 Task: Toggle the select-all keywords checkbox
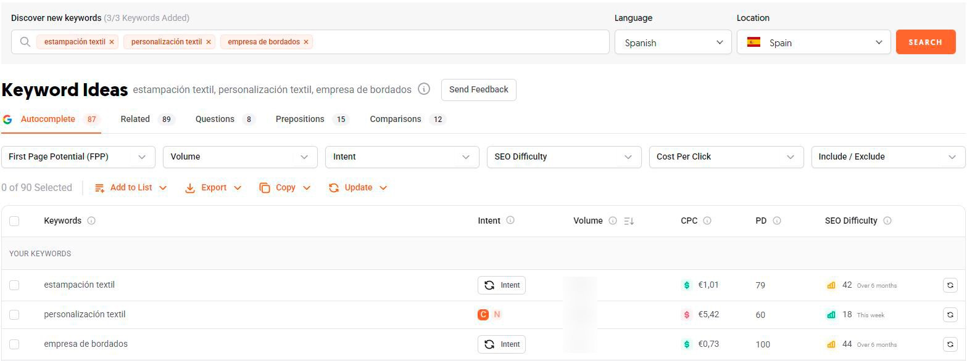(x=14, y=221)
